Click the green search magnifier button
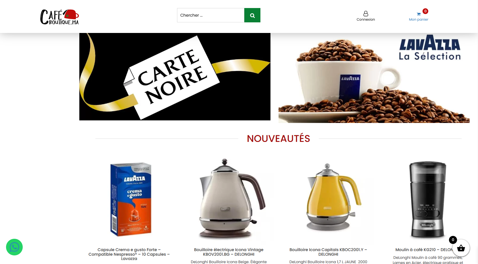 [252, 15]
